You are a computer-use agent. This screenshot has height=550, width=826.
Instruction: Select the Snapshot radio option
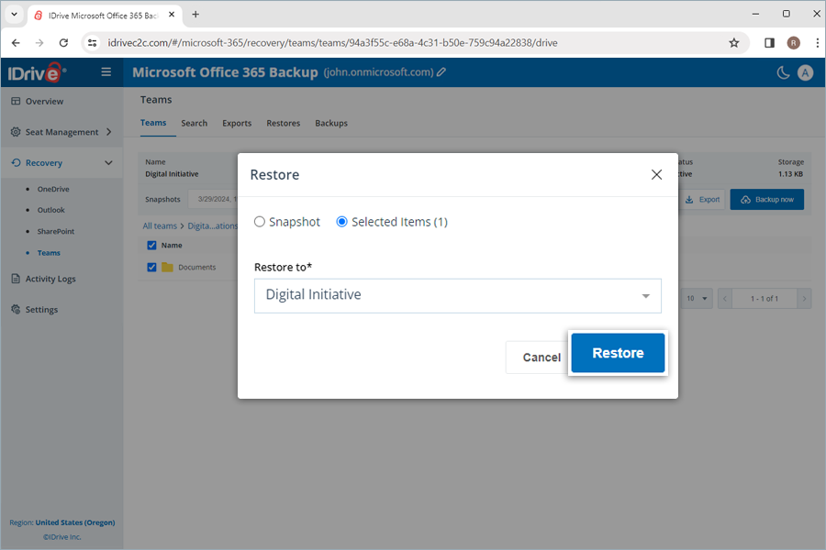259,222
